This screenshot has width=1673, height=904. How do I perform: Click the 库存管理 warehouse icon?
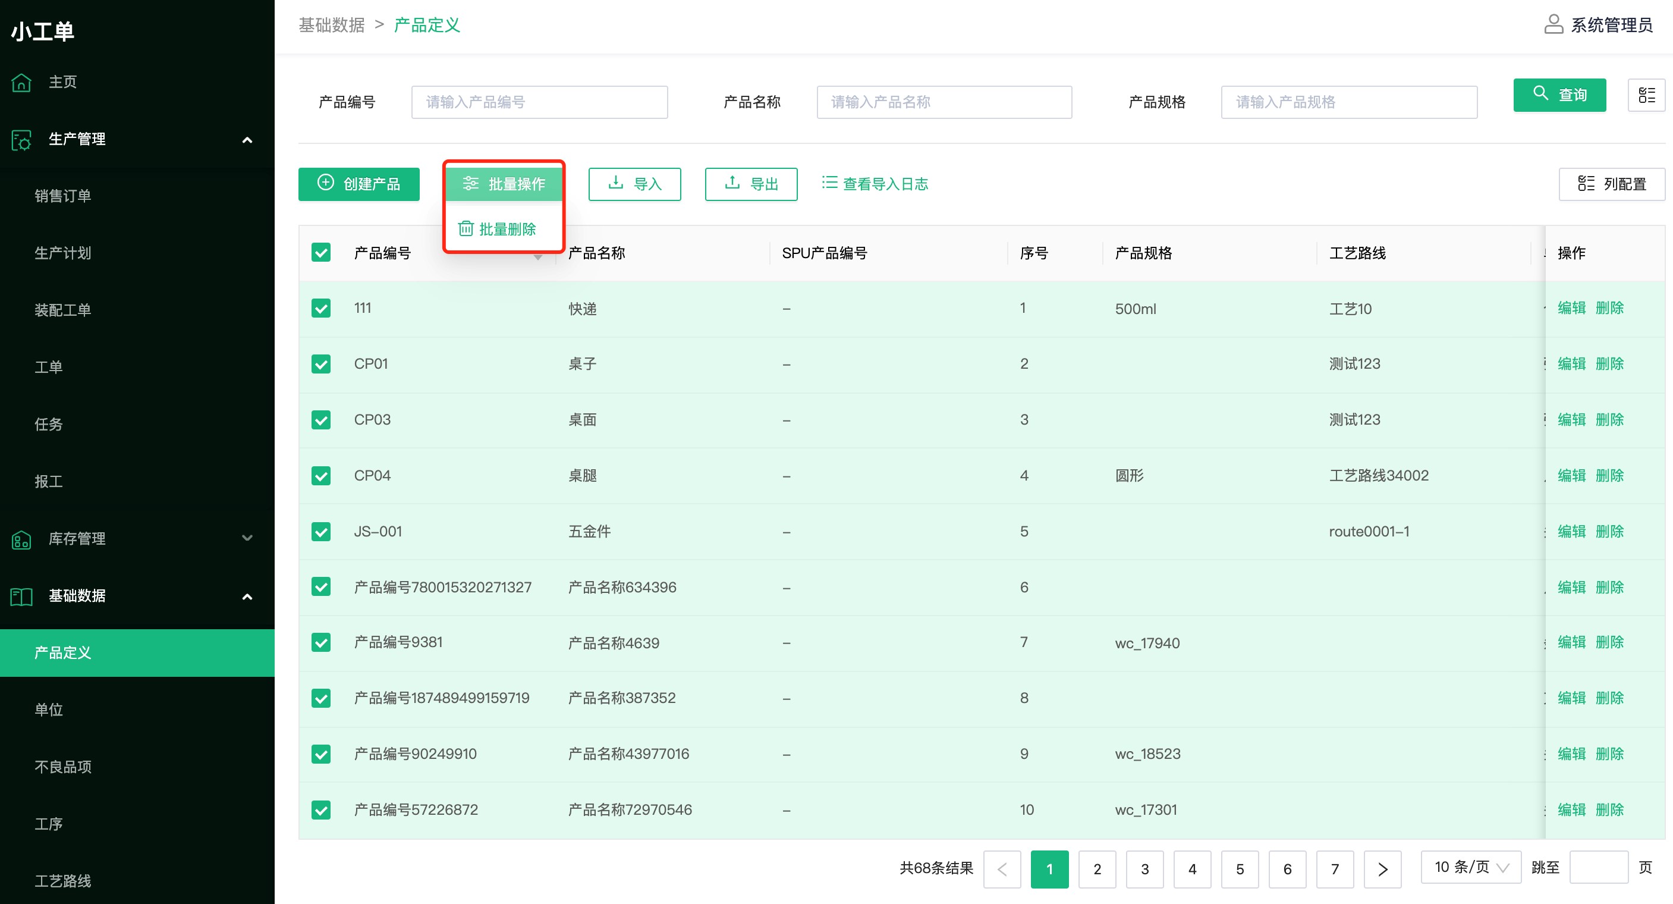[21, 539]
